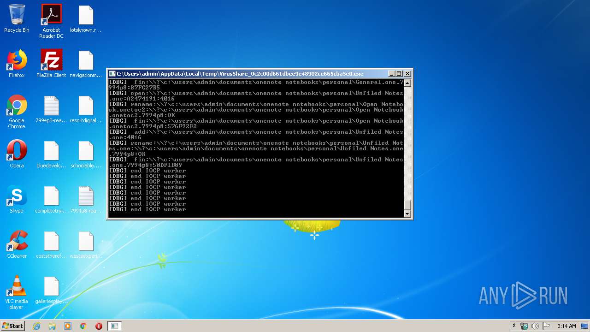This screenshot has width=590, height=332.
Task: Open the Start menu
Action: 12,326
